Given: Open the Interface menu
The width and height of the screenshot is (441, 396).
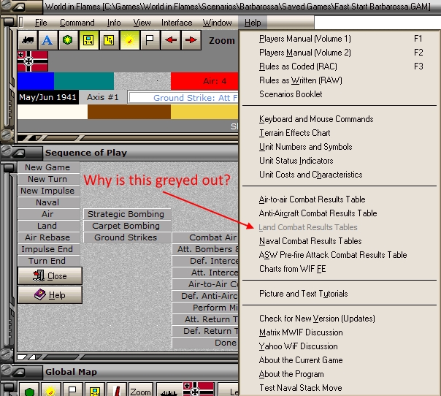Looking at the screenshot, I should [x=177, y=23].
